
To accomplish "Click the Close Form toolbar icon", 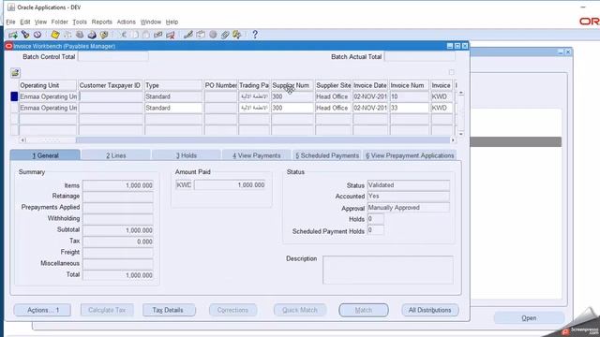I will coord(104,35).
